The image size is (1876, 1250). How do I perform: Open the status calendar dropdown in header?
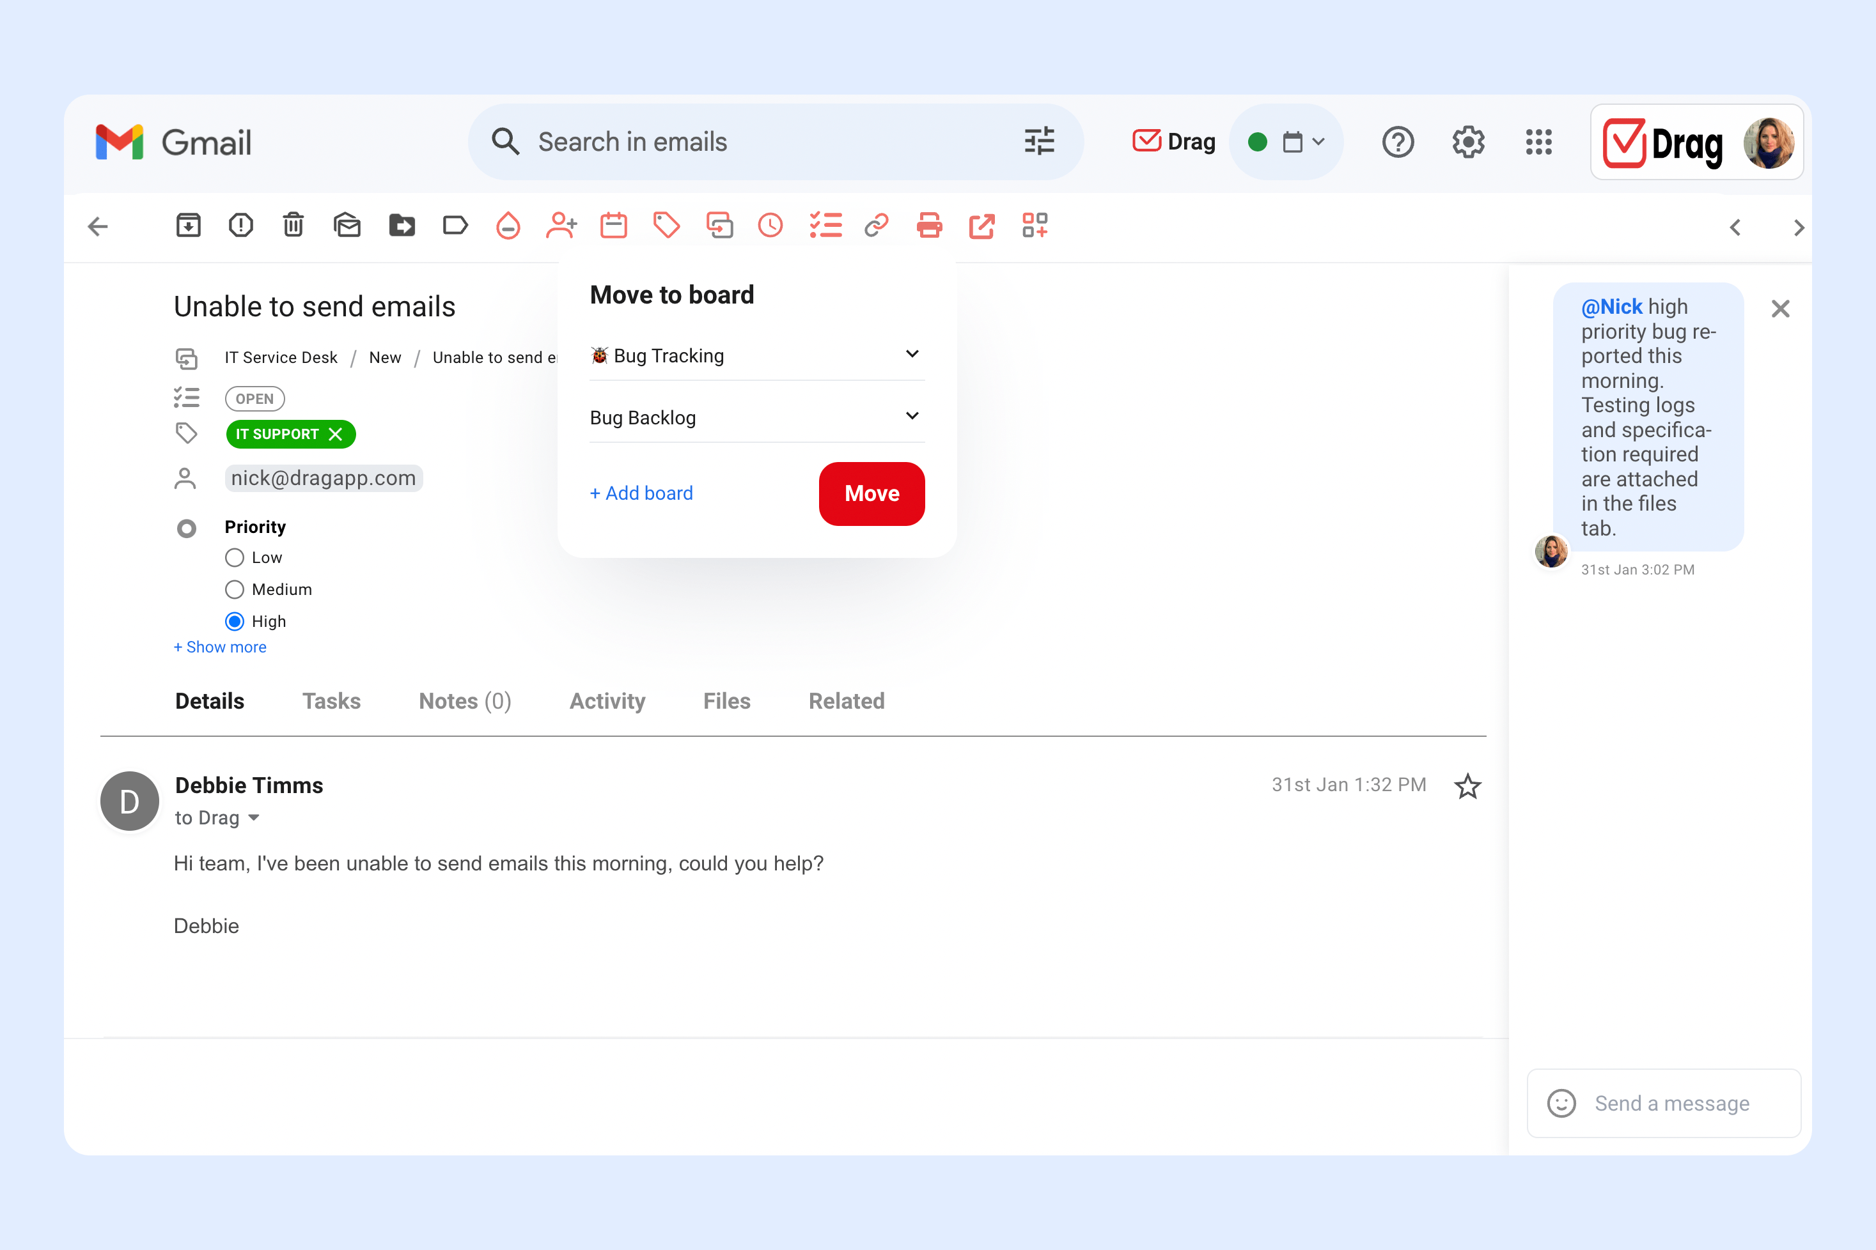point(1304,142)
